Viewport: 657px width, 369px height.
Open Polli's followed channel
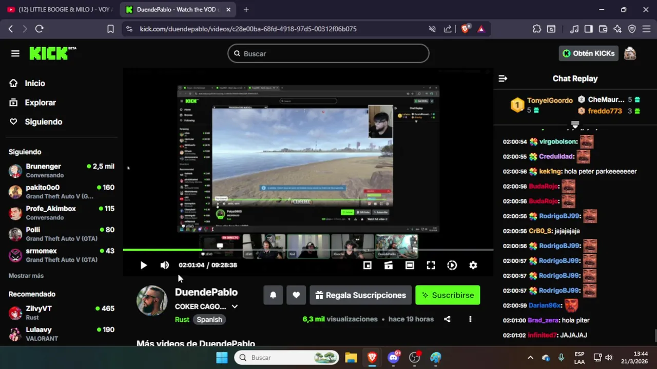coord(62,234)
